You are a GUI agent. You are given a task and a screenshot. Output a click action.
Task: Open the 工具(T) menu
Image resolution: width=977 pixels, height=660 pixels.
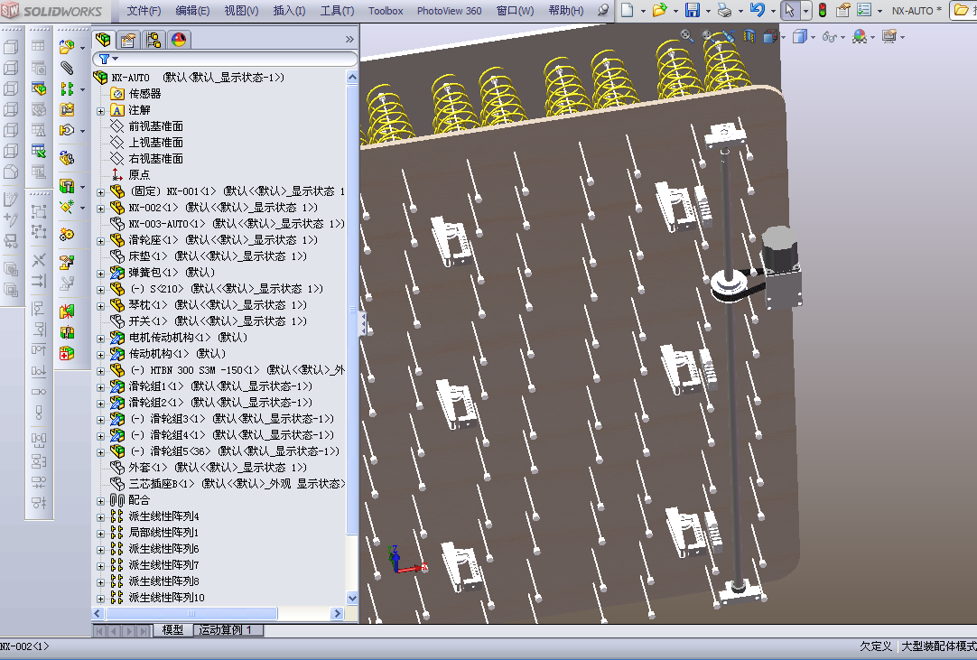(337, 11)
